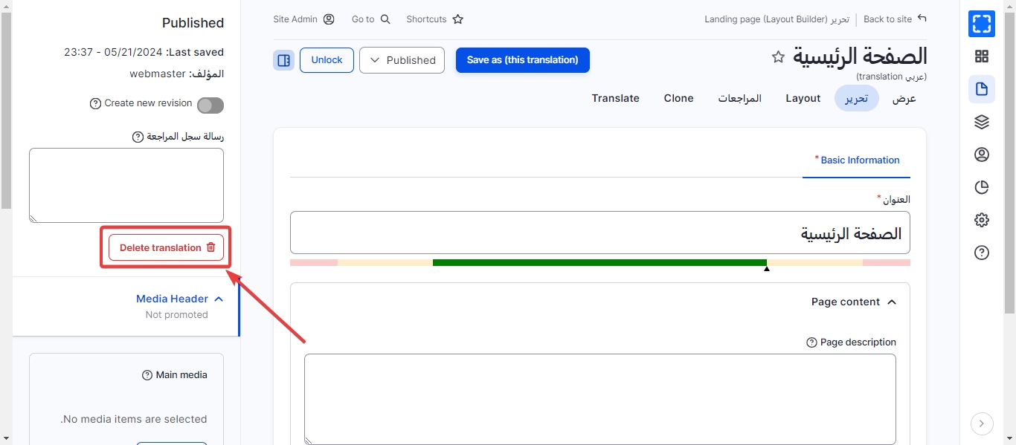Enable the Create new revision switch
Viewport: 1016px width, 445px height.
pos(210,105)
